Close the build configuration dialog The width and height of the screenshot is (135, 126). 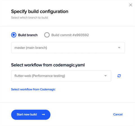(x=130, y=5)
